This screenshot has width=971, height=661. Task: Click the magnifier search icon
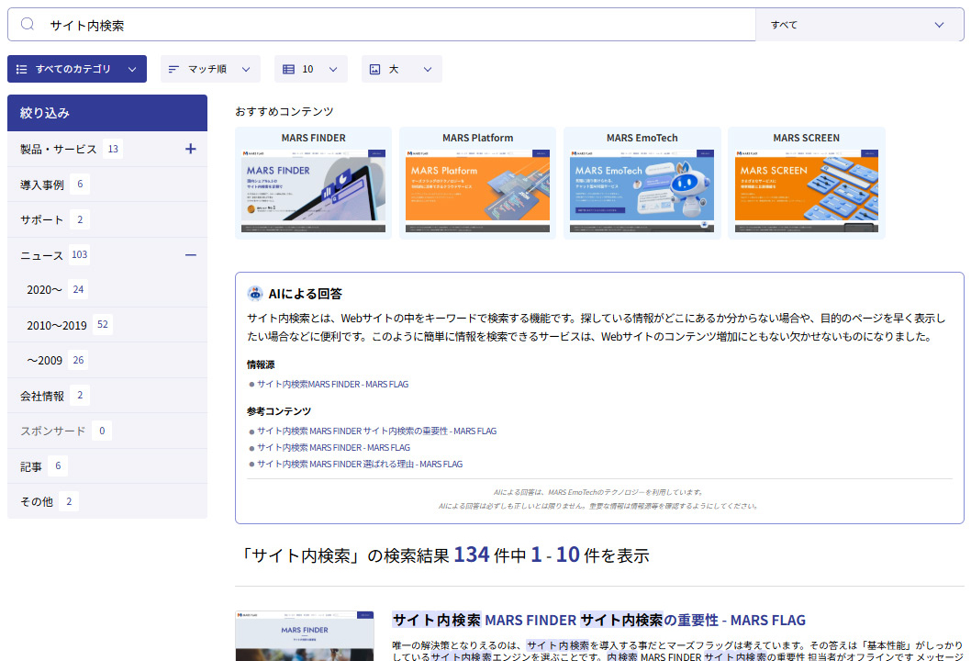(28, 24)
